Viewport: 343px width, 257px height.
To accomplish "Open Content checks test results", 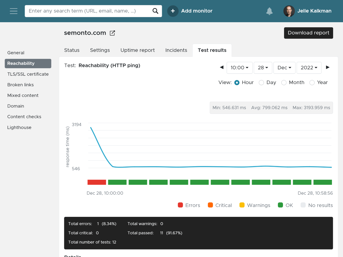I will 24,117.
